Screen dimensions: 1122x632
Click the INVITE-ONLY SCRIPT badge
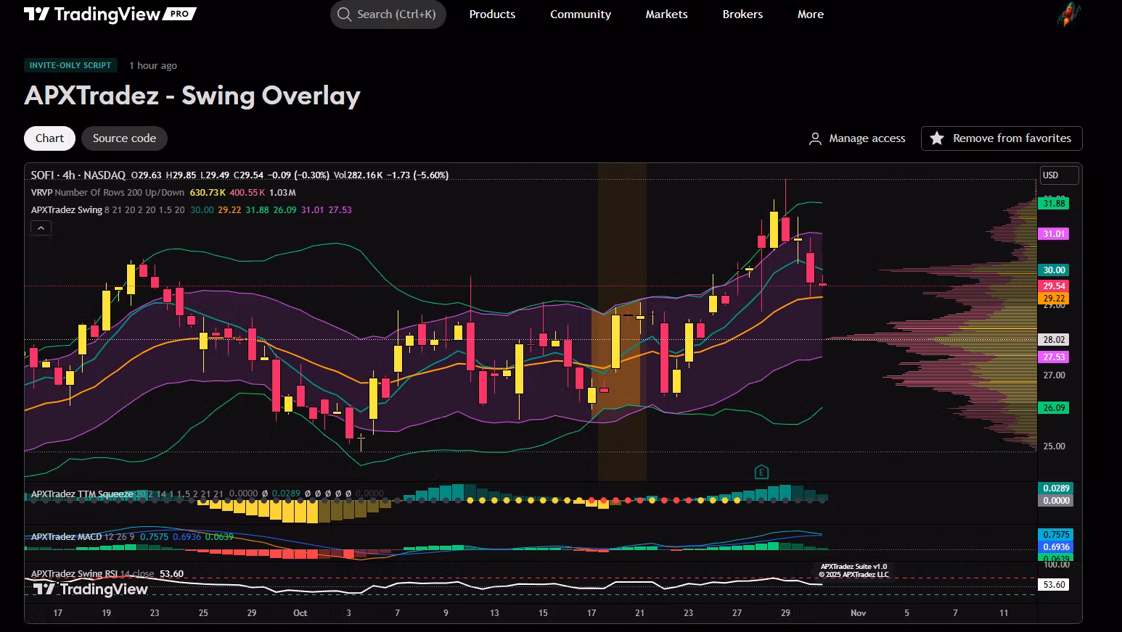(x=70, y=65)
